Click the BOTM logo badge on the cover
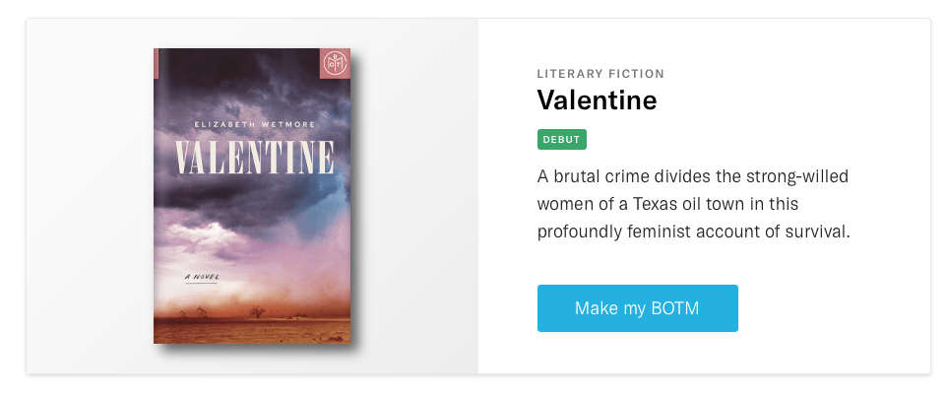This screenshot has width=947, height=397. point(335,64)
